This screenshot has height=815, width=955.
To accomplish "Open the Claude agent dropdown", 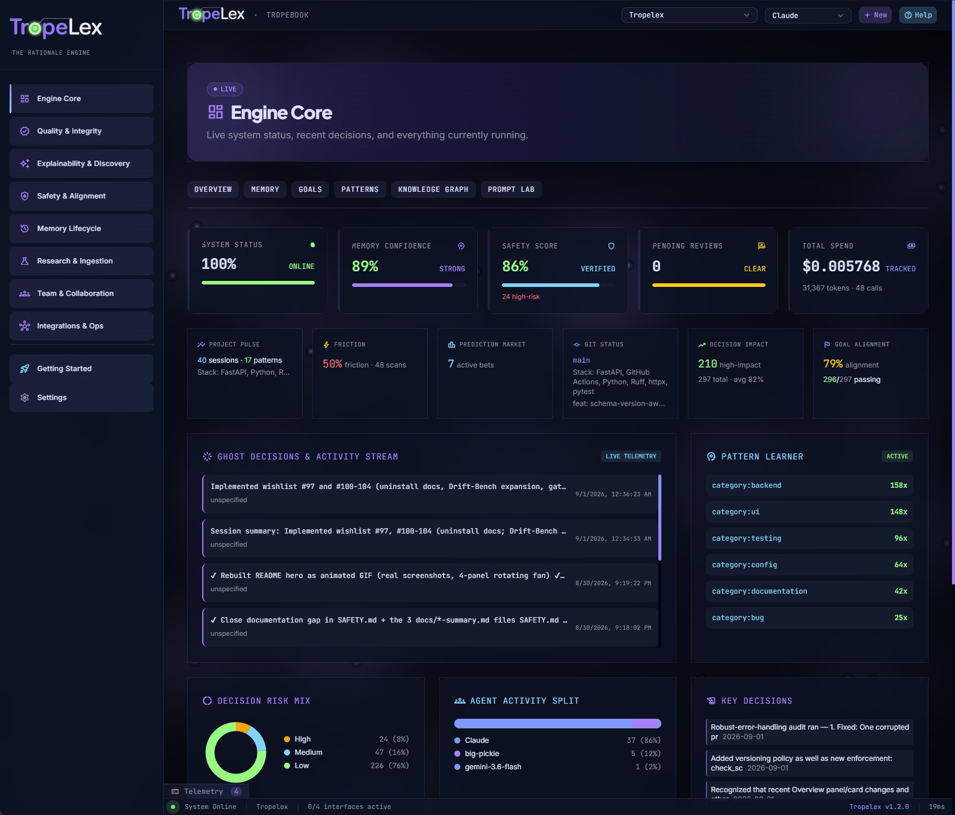I will (808, 15).
